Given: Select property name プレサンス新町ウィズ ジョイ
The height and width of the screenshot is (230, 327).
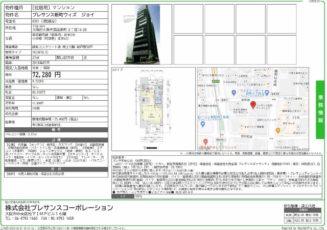Looking at the screenshot, I should click(63, 15).
